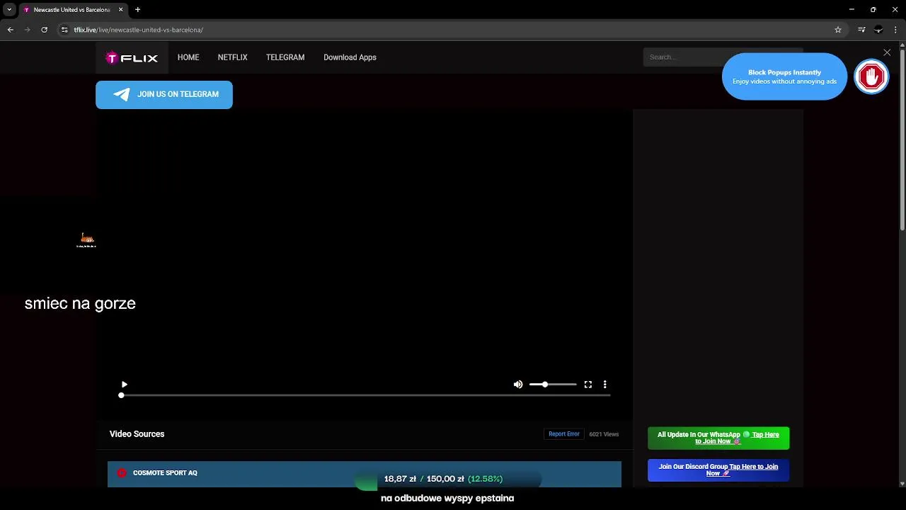Click the page vertical scrollbar

(x=902, y=142)
